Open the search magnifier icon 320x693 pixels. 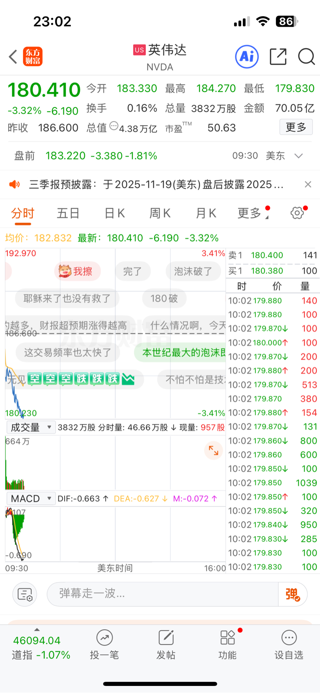306,57
